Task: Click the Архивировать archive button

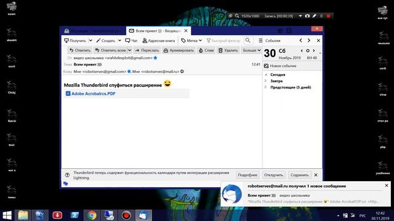Action: pos(179,50)
